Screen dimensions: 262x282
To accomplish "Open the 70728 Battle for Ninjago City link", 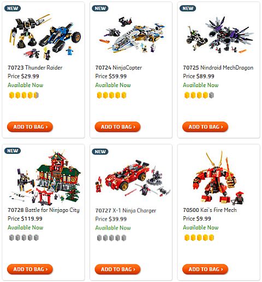I will click(x=44, y=210).
